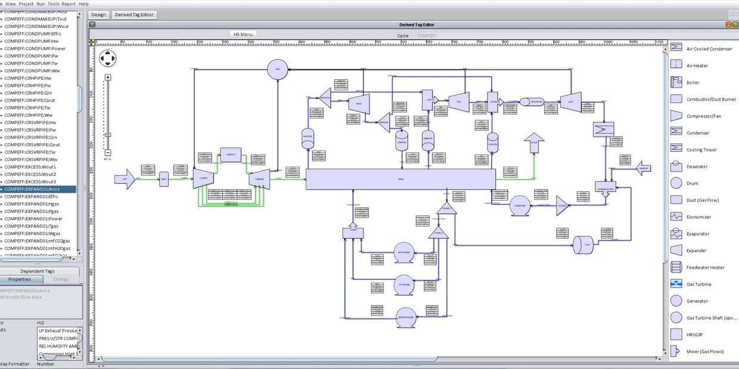Switch to the Design tab
The height and width of the screenshot is (369, 739).
point(99,15)
